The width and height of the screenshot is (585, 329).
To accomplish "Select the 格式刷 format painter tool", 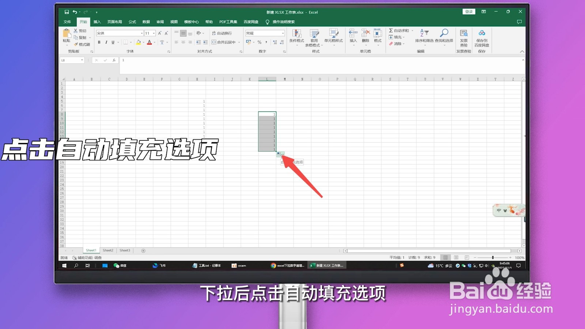I will (81, 44).
